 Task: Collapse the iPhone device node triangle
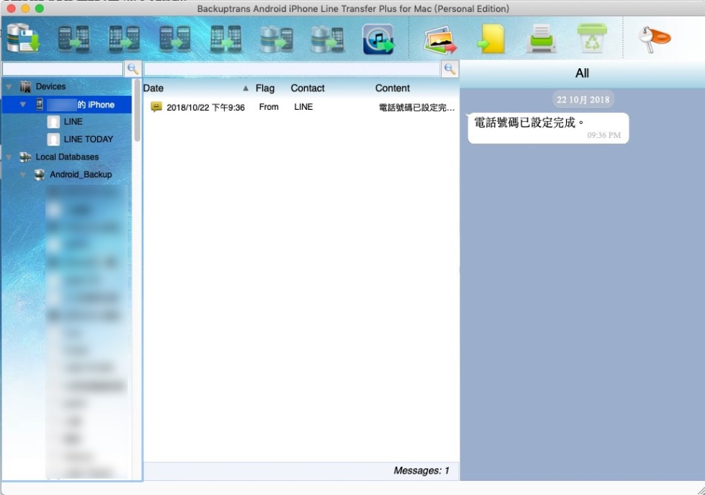(23, 105)
